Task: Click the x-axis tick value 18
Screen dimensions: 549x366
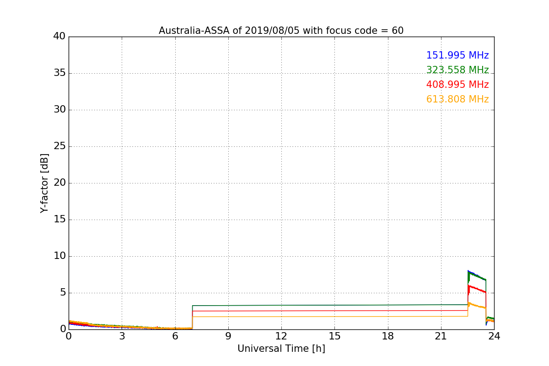Action: (388, 336)
